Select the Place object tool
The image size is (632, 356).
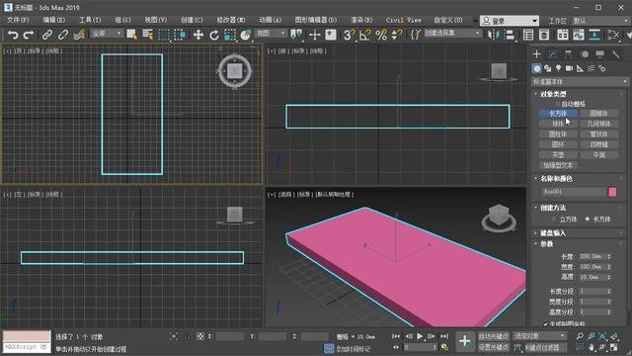pos(246,35)
